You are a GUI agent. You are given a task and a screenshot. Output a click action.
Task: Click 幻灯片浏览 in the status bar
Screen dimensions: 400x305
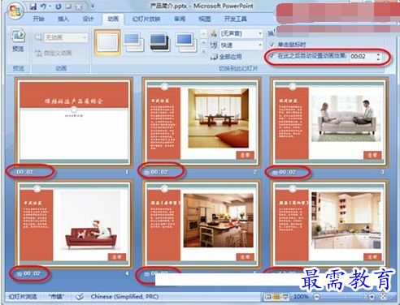(23, 297)
